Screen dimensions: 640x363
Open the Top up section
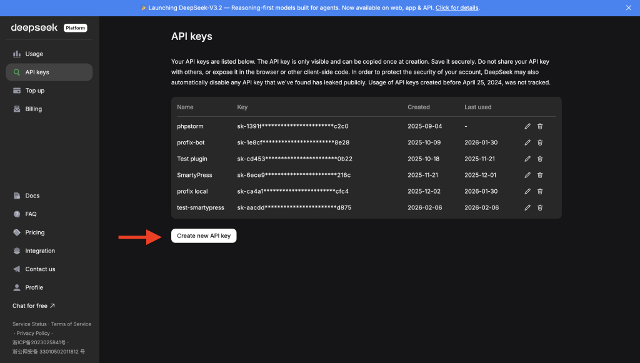tap(34, 91)
